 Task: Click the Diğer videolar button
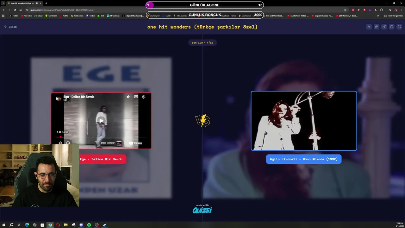pos(111,143)
